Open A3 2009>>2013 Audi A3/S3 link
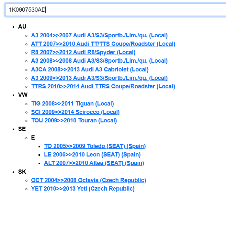The image size is (226, 225). 99,78
